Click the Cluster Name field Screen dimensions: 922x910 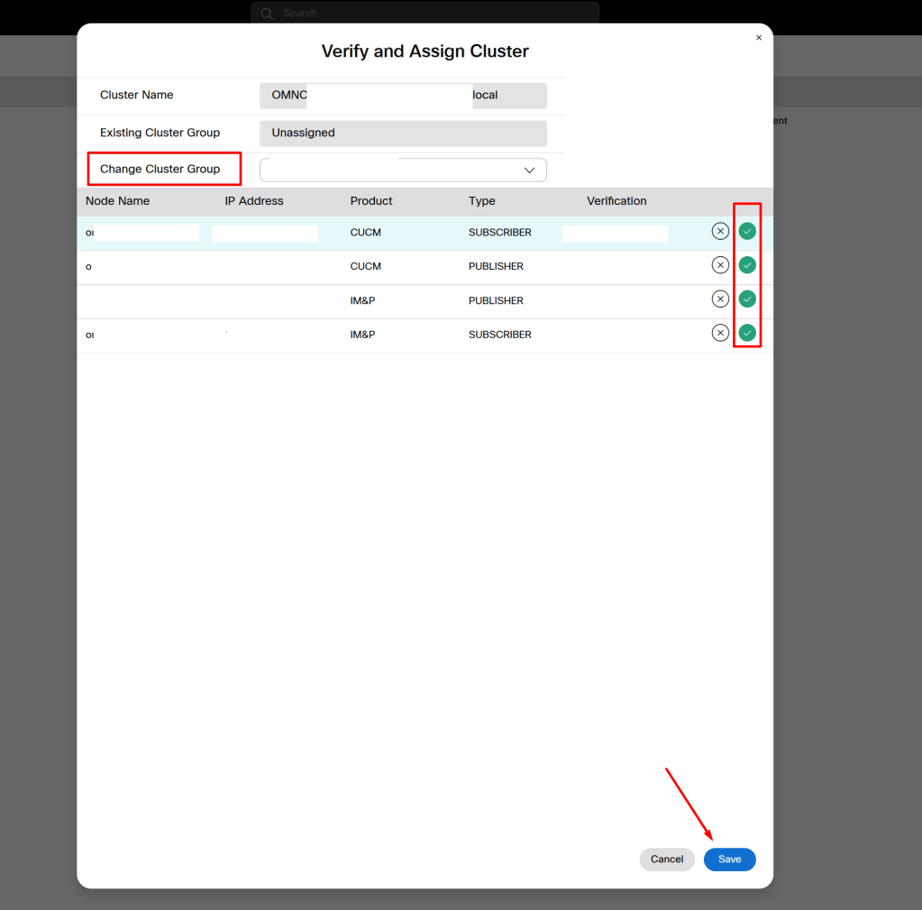pos(402,96)
